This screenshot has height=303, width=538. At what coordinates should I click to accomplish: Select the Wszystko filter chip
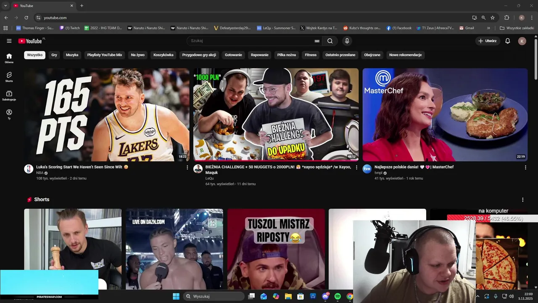coord(34,55)
